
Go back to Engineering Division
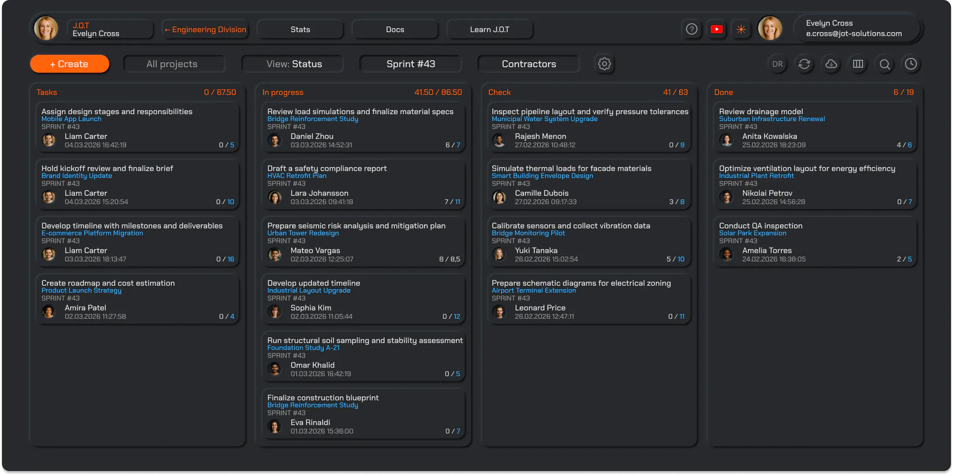[205, 29]
